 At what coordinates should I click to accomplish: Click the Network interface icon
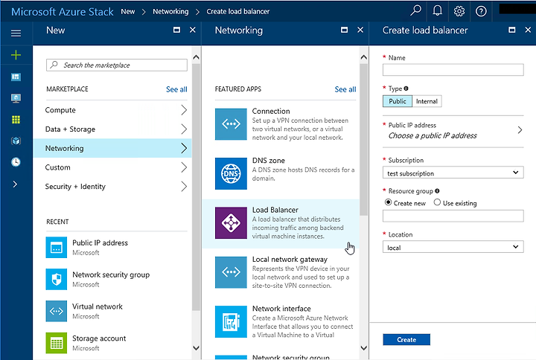click(231, 322)
